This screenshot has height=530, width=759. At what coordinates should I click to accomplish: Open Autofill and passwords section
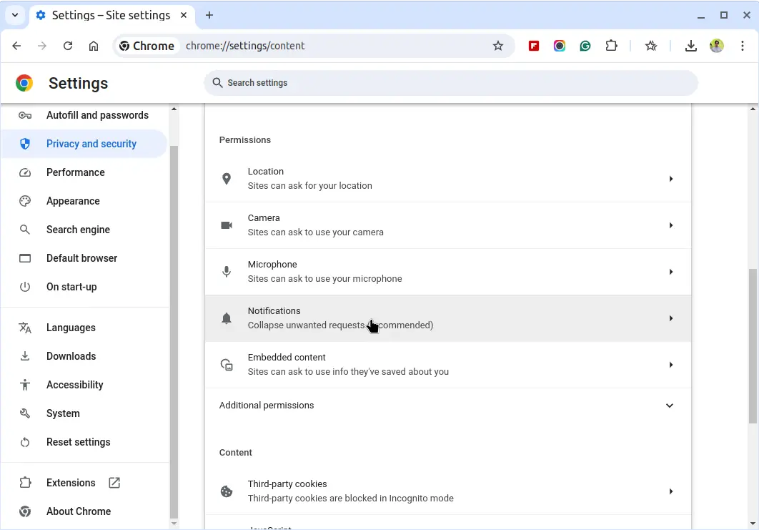tap(84, 115)
